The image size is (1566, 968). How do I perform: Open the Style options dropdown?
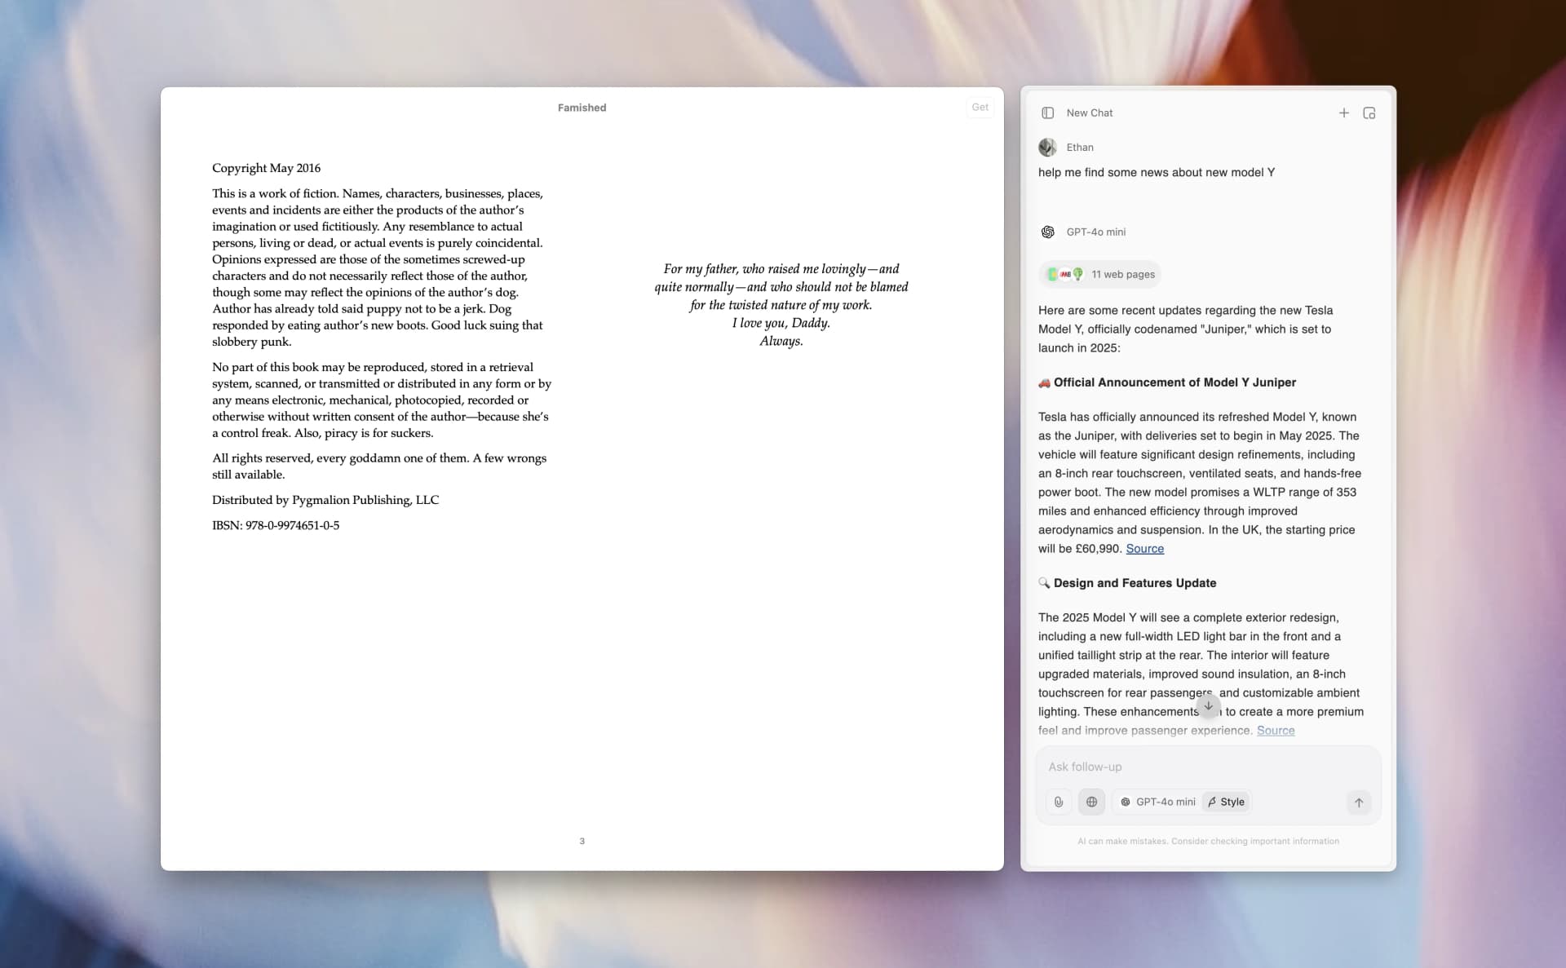(1227, 802)
